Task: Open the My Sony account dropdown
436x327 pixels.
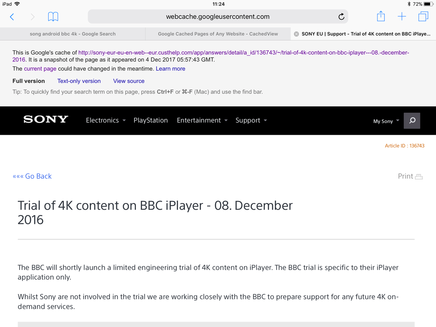Action: (x=386, y=121)
